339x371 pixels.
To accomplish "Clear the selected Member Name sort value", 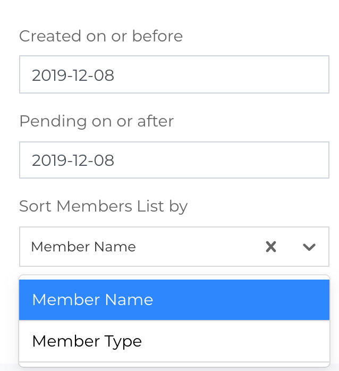I will coord(271,247).
